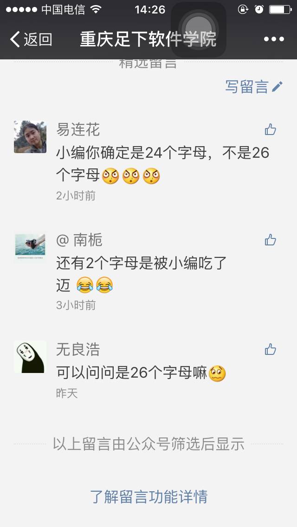297x527 pixels.
Task: Tap thumbs-up on @ 南栀's comment
Action: [x=270, y=240]
